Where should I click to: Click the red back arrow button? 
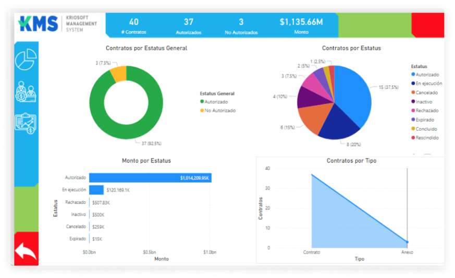26,251
